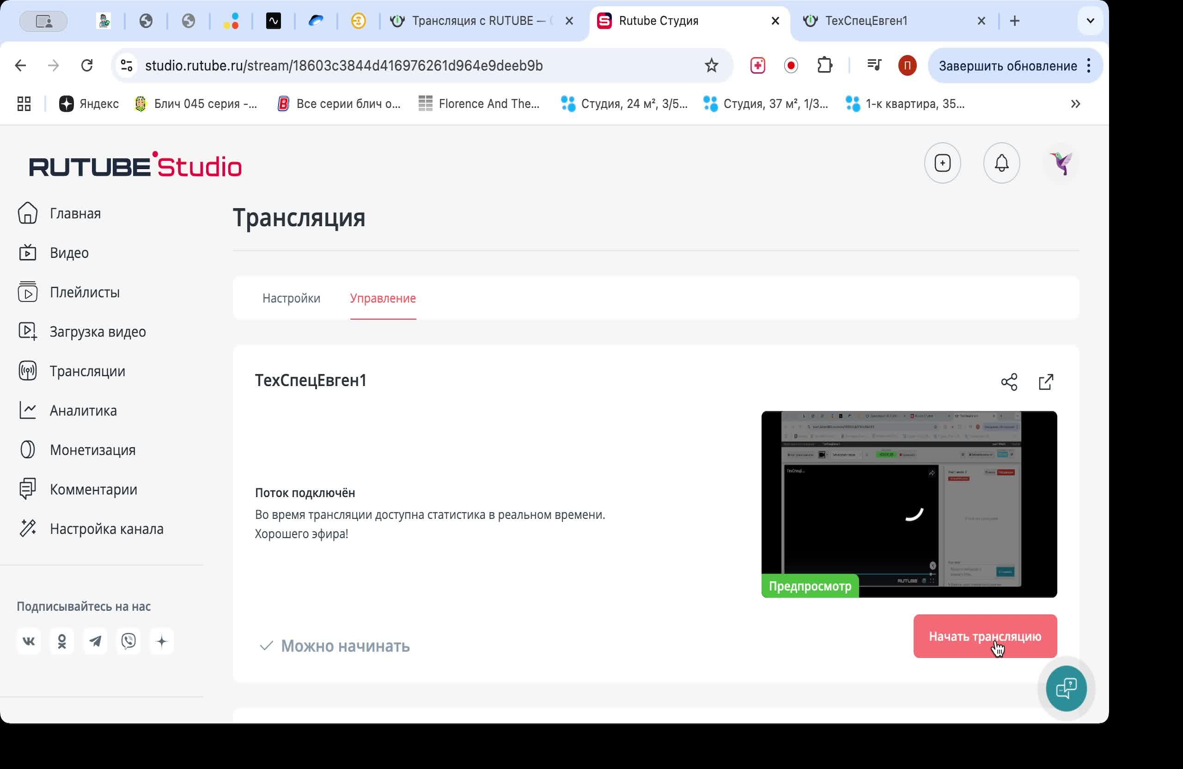This screenshot has width=1183, height=769.
Task: Click the Можно начинать status text
Action: pos(345,646)
